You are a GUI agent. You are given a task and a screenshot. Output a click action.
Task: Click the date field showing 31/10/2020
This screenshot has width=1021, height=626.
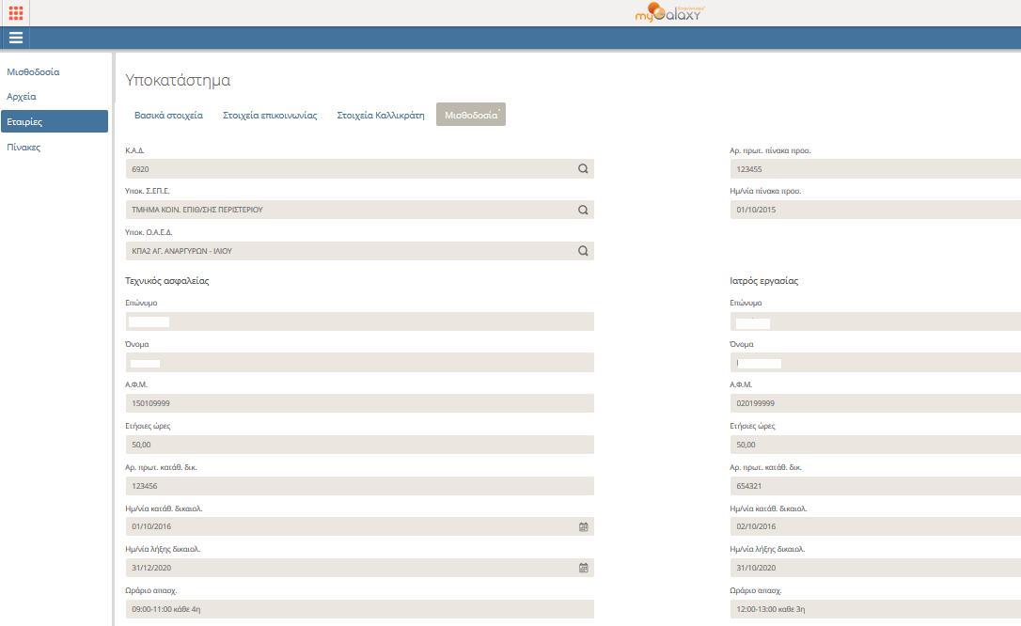875,568
